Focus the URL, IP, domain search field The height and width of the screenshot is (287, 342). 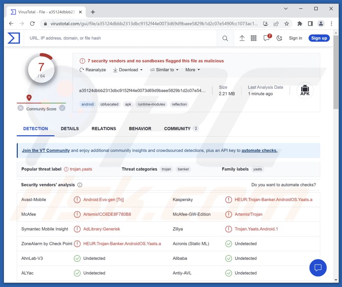tap(120, 38)
